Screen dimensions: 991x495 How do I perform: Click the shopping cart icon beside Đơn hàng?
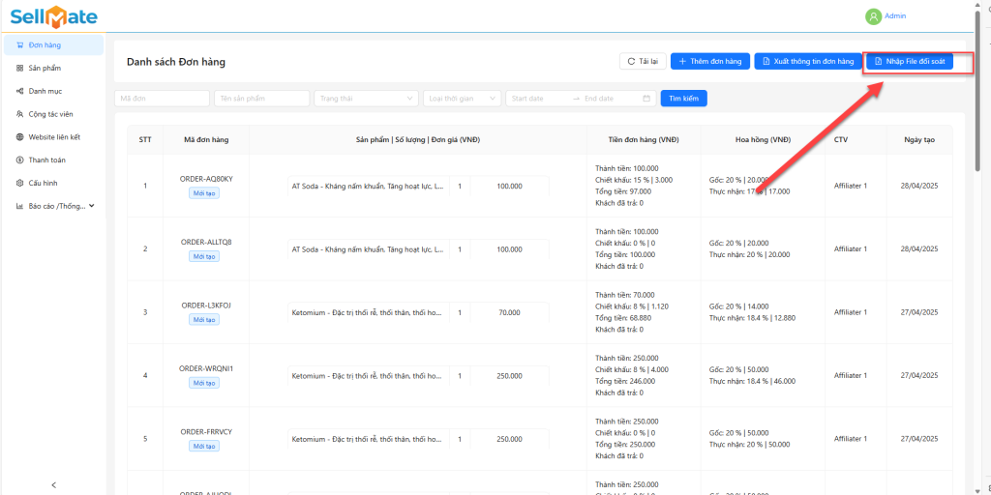[20, 45]
